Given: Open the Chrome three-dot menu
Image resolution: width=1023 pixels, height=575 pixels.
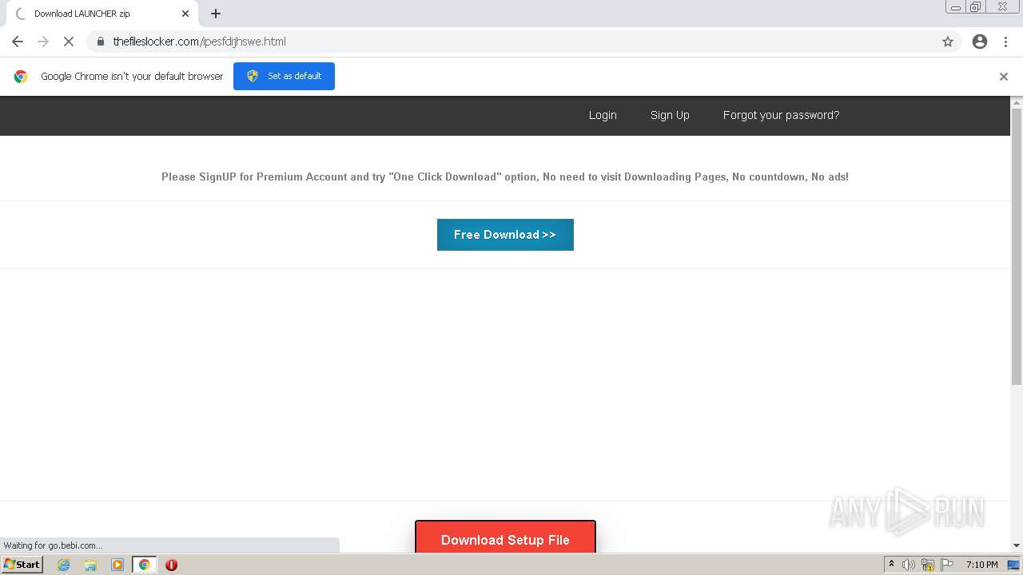Looking at the screenshot, I should click(1005, 42).
